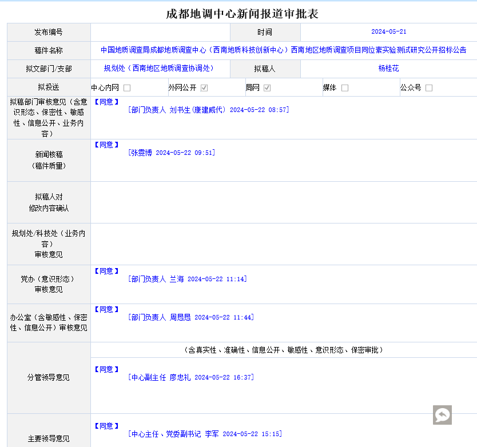This screenshot has width=477, height=447.
Task: Click the form title 成都地调中心新闻报道审批表
Action: tap(242, 14)
